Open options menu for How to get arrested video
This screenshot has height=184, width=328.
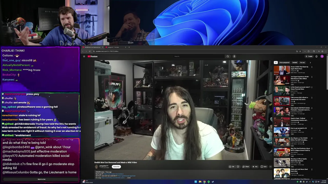(312, 128)
